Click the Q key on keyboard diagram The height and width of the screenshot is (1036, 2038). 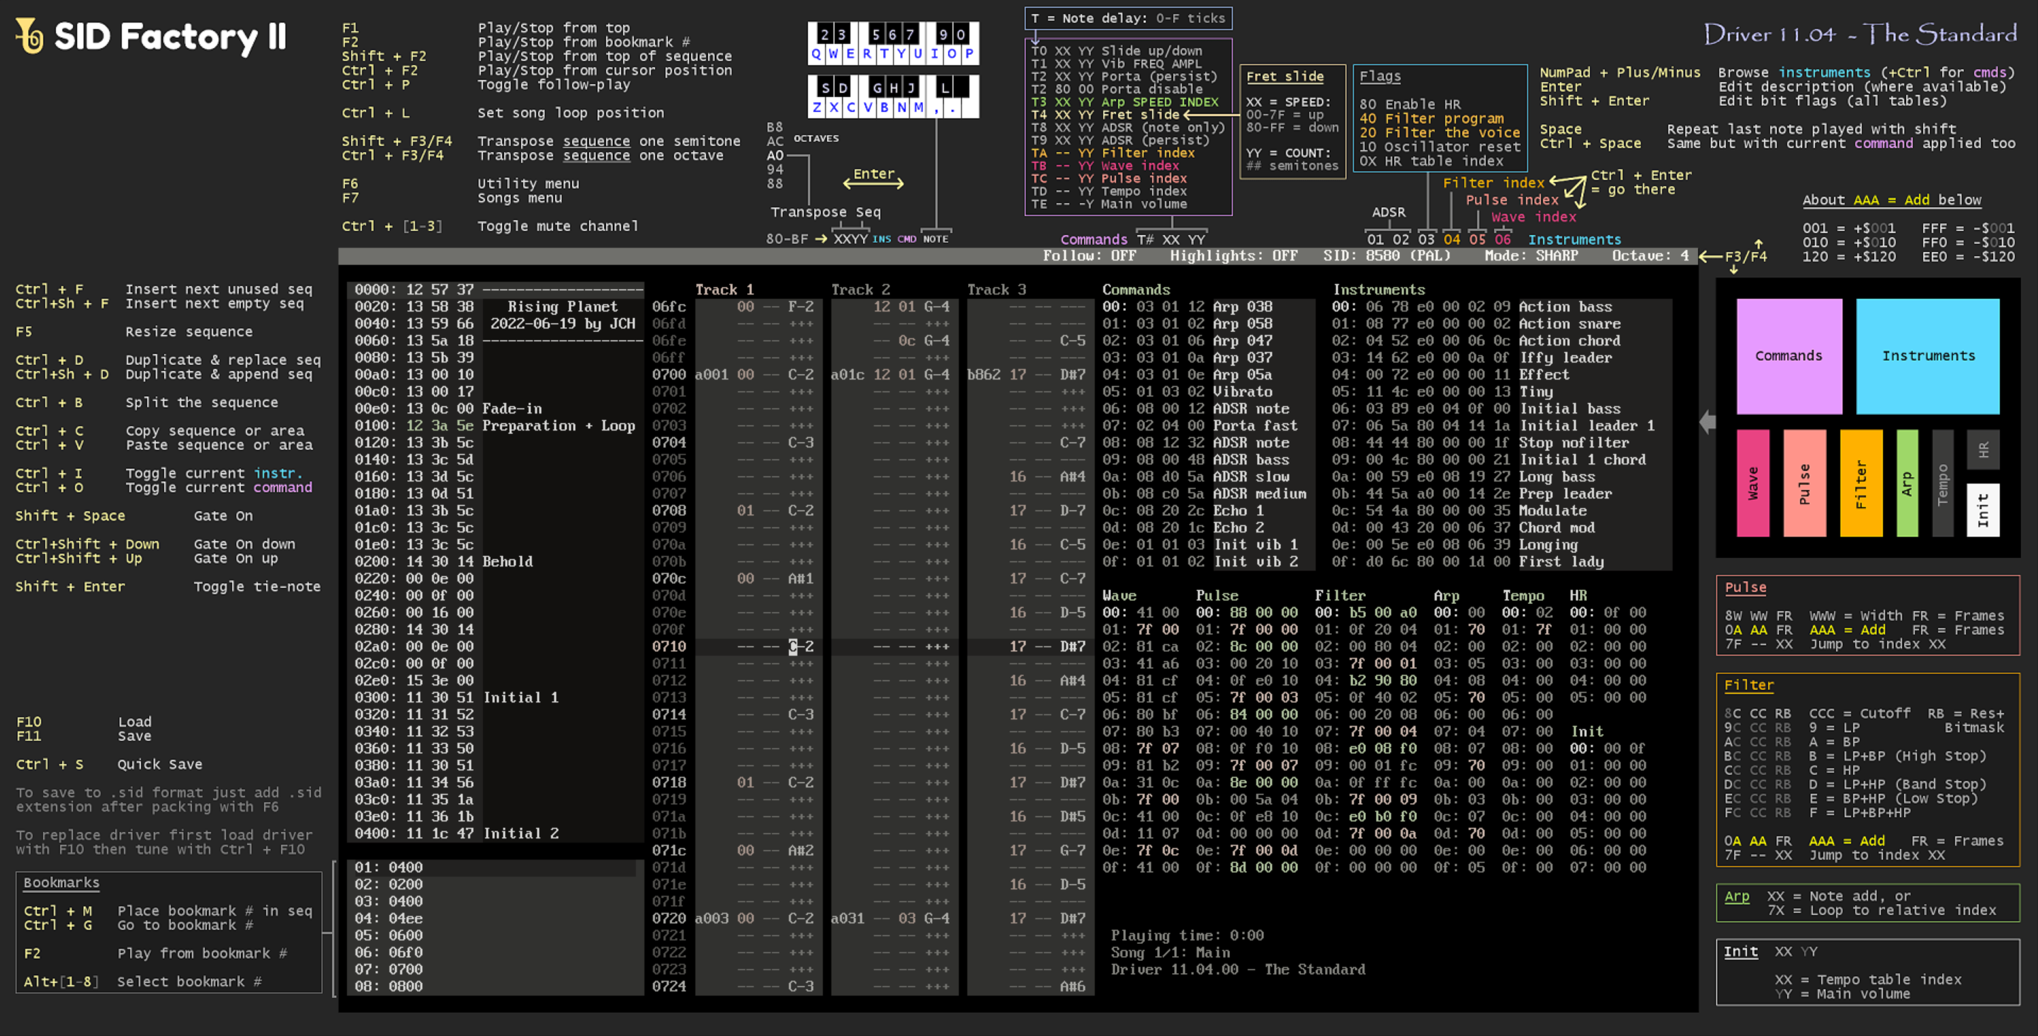[816, 55]
